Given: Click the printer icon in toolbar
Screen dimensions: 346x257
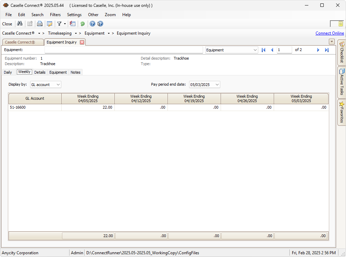Looking at the screenshot, I should (40, 24).
